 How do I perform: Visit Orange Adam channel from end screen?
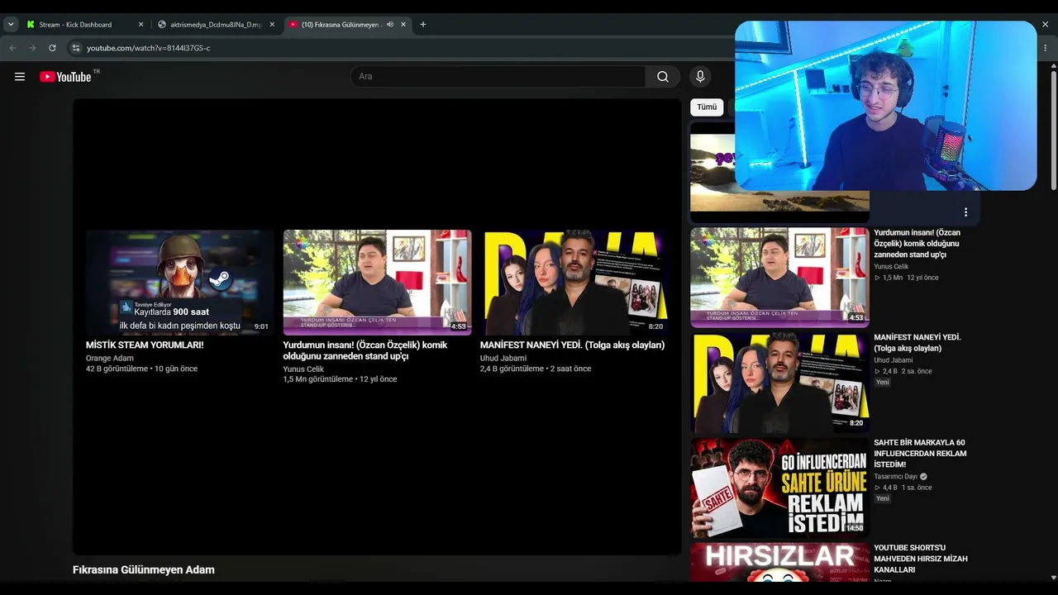[x=109, y=359]
